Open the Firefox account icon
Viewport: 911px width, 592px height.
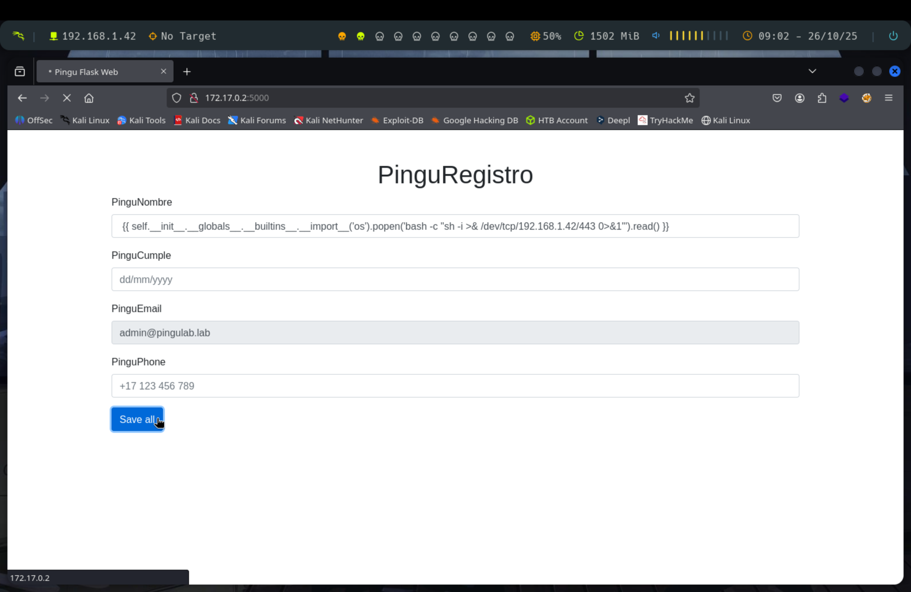pos(799,98)
